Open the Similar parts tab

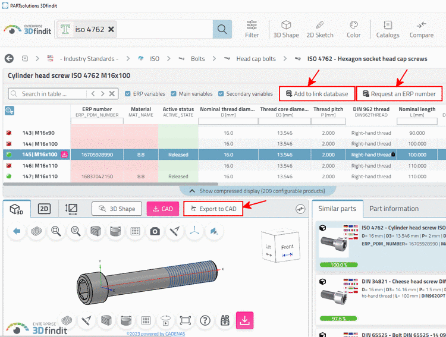337,209
